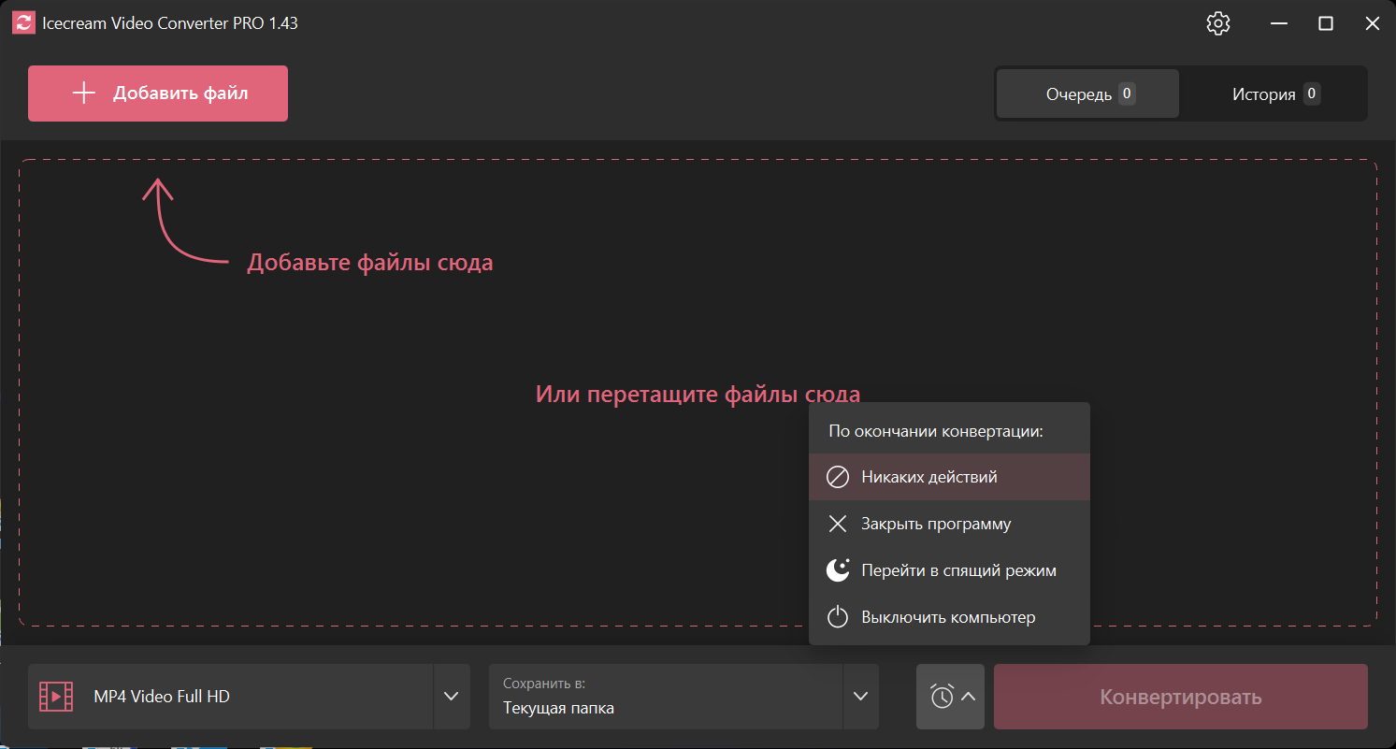The image size is (1396, 749).
Task: Maximize the converter window
Action: [x=1326, y=23]
